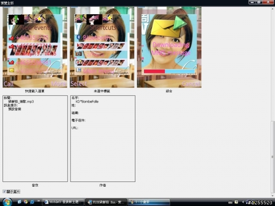Switch to FISH梁靜茹 .thm taskbar window
Image resolution: width=275 pixels, height=206 pixels.
coord(106,202)
